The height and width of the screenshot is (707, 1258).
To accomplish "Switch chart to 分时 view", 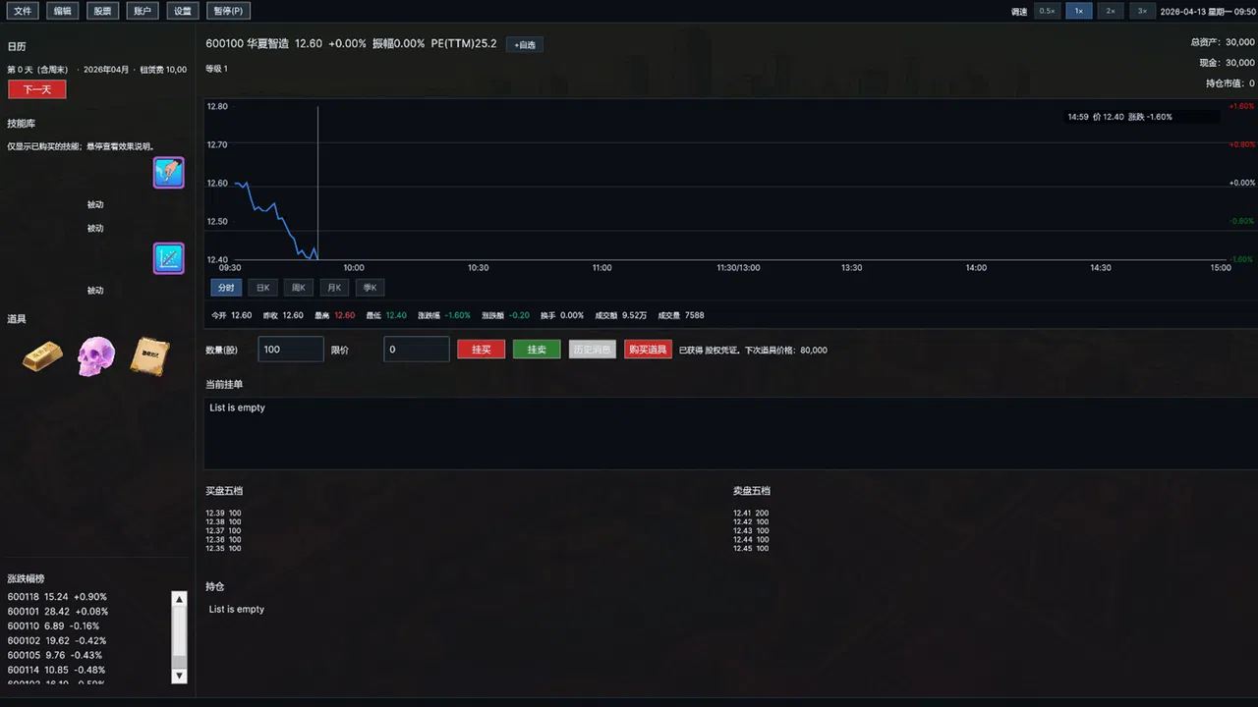I will pos(226,288).
